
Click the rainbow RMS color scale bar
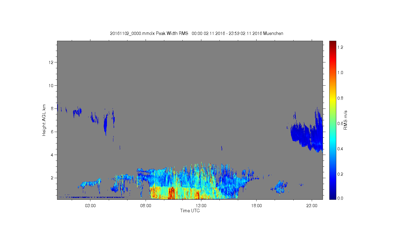click(333, 120)
